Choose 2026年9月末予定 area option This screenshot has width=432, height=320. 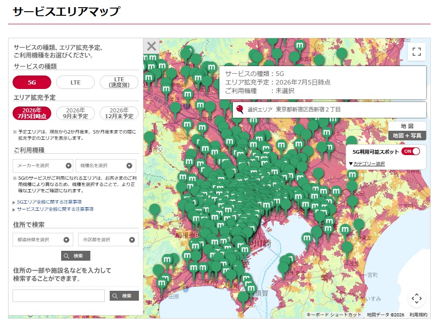76,113
